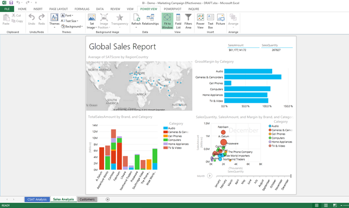Switch to Normal view in status bar
349x208 pixels.
coord(317,205)
